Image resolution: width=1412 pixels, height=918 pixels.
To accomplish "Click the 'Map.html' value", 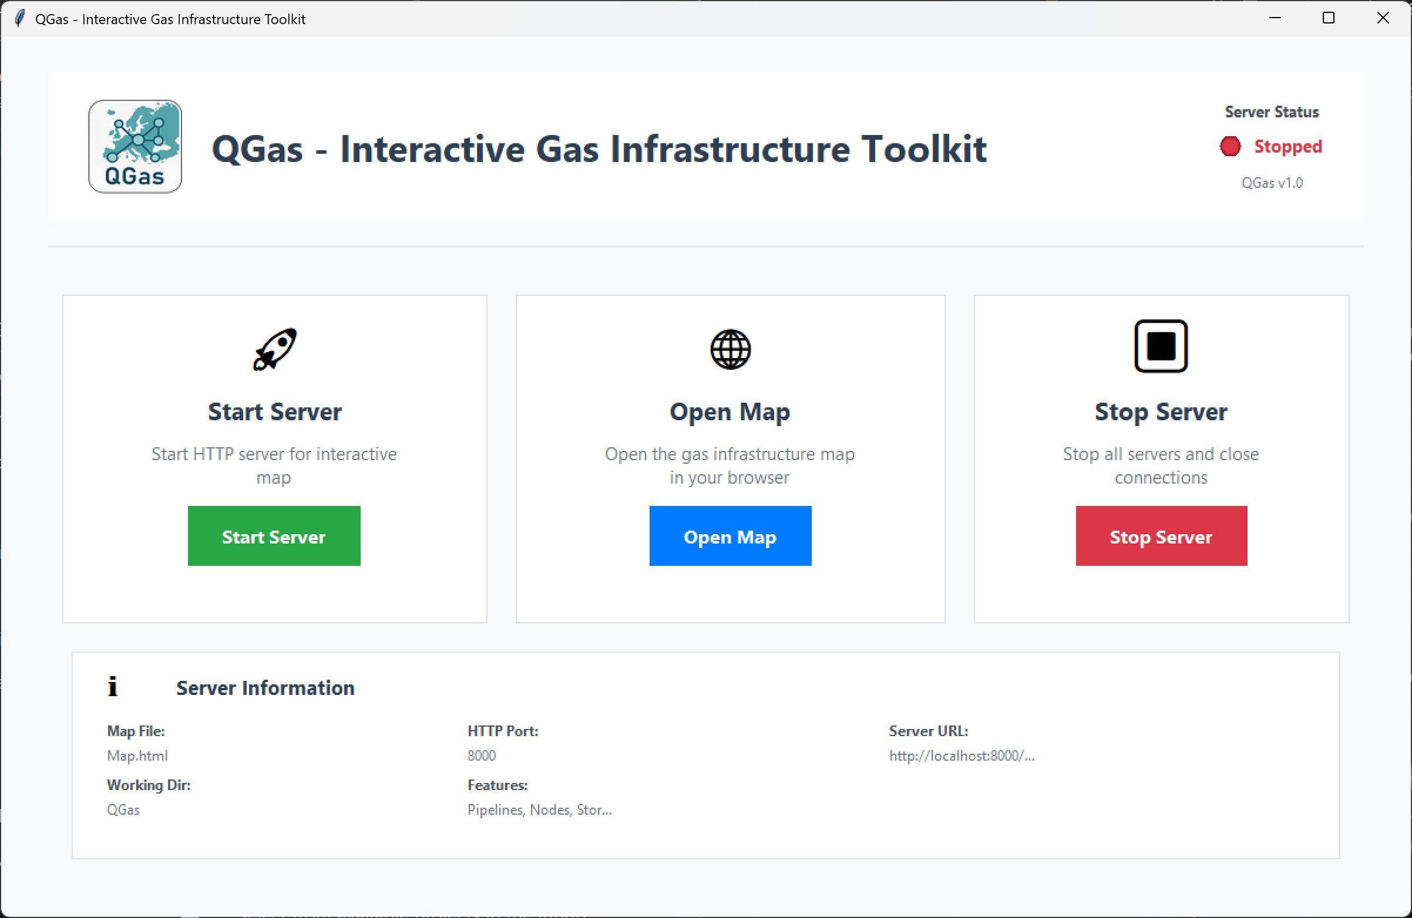I will (x=137, y=756).
